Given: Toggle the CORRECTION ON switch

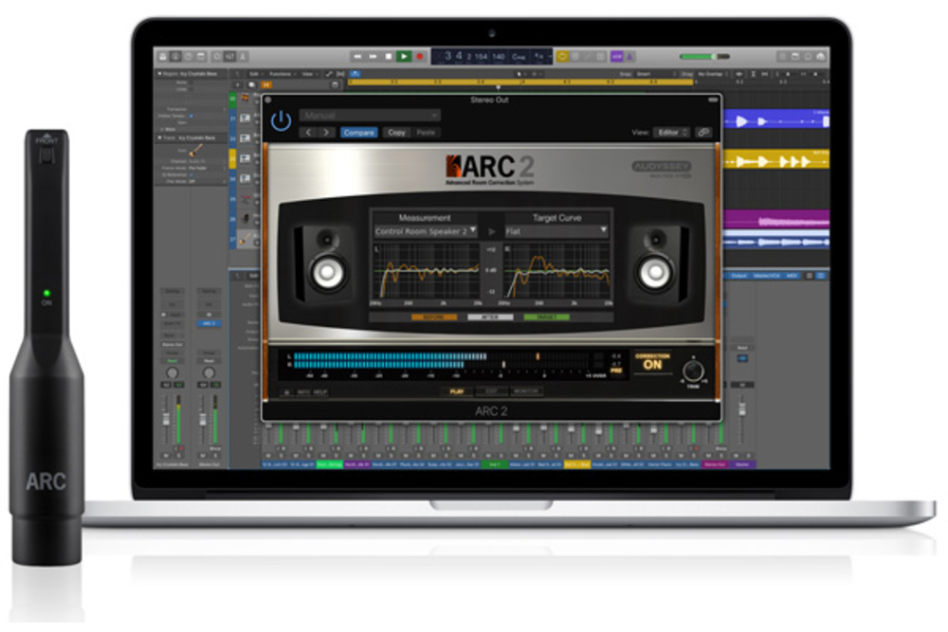Looking at the screenshot, I should coord(652,363).
